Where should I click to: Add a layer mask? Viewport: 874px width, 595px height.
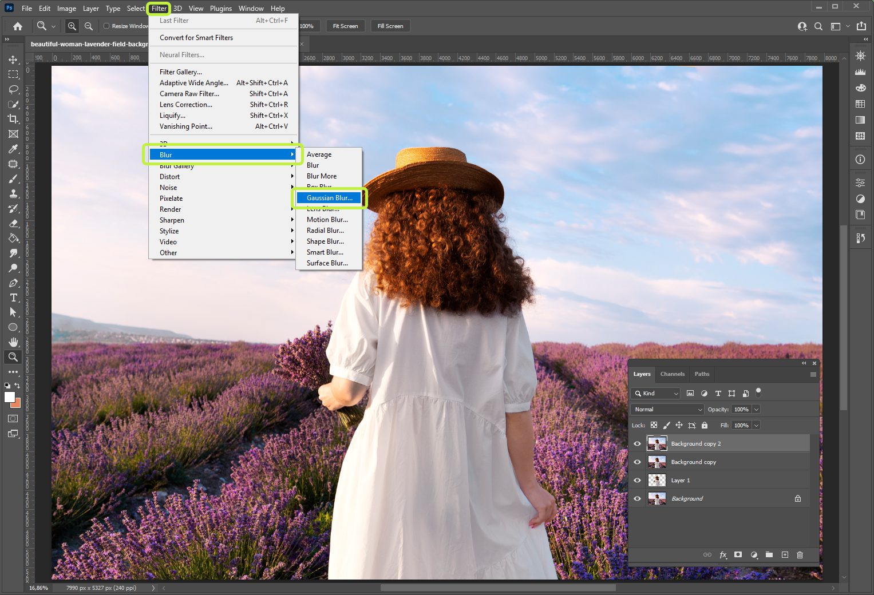tap(738, 555)
